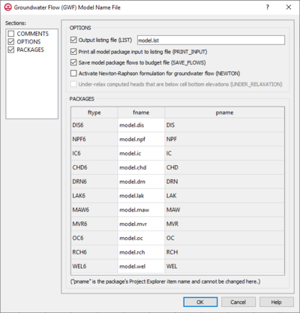Toggle Save model package flows checkbox
The image size is (300, 313).
[x=73, y=62]
